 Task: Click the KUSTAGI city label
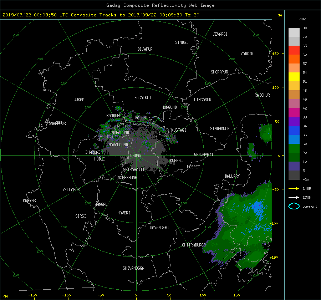click(x=179, y=130)
